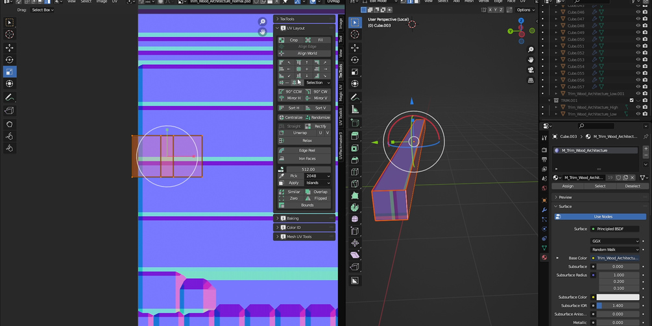
Task: Select the Rotate tool in UV editor
Action: click(10, 60)
